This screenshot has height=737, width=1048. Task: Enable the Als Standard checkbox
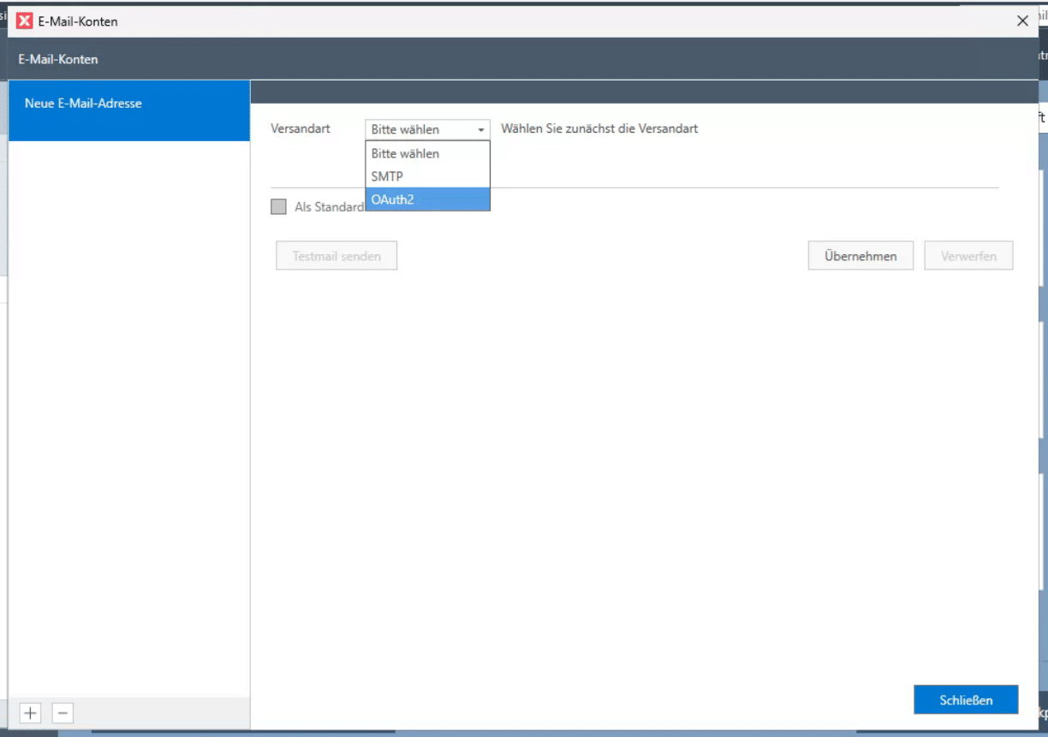coord(278,207)
